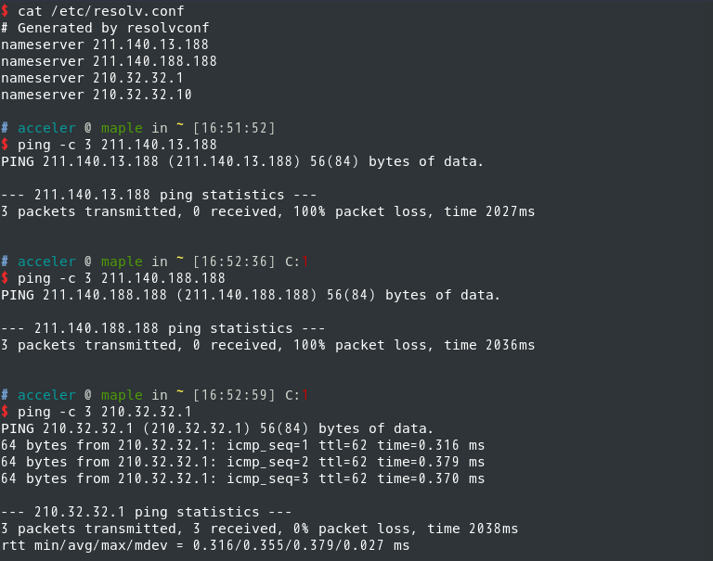Click the icmp_seq=3 reply line
Viewport: 713px width, 561px height.
click(243, 478)
